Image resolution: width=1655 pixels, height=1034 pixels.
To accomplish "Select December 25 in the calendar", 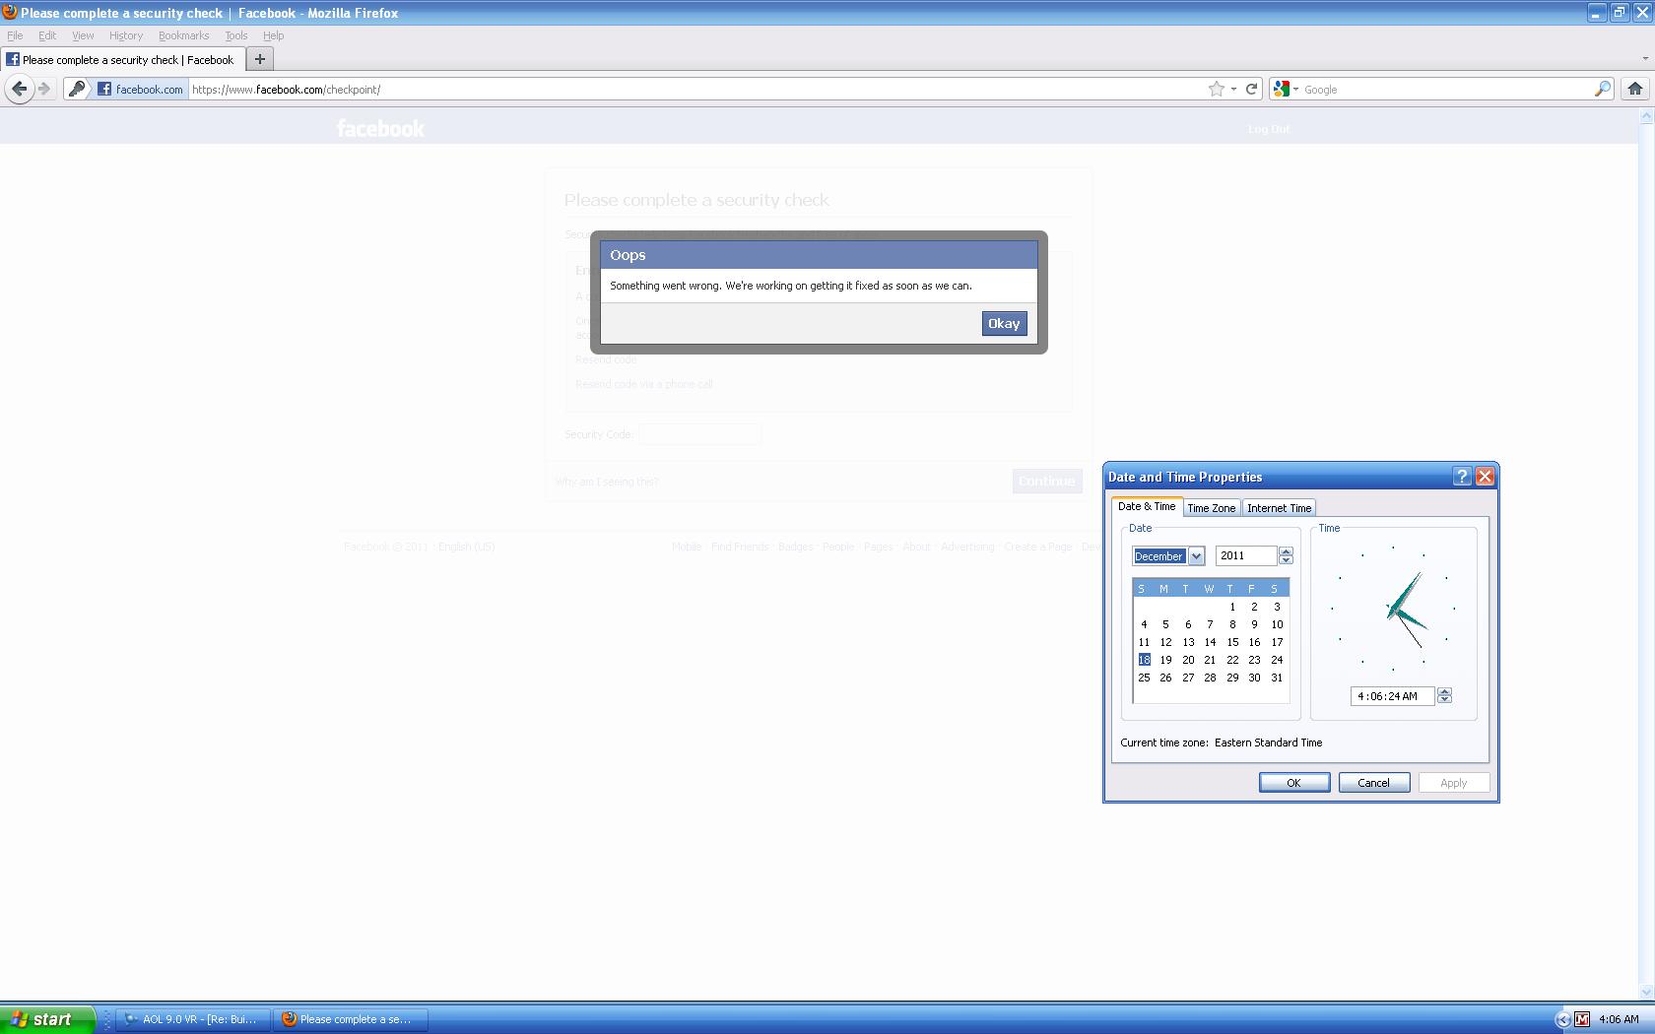I will point(1144,678).
